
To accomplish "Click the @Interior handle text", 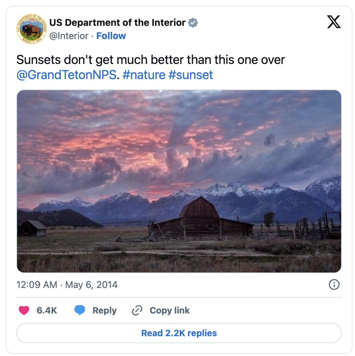I will tap(69, 36).
